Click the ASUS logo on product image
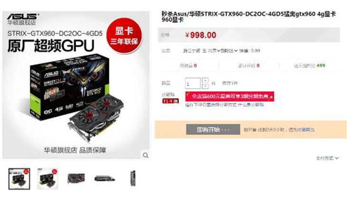347x200 pixels. coord(23,17)
